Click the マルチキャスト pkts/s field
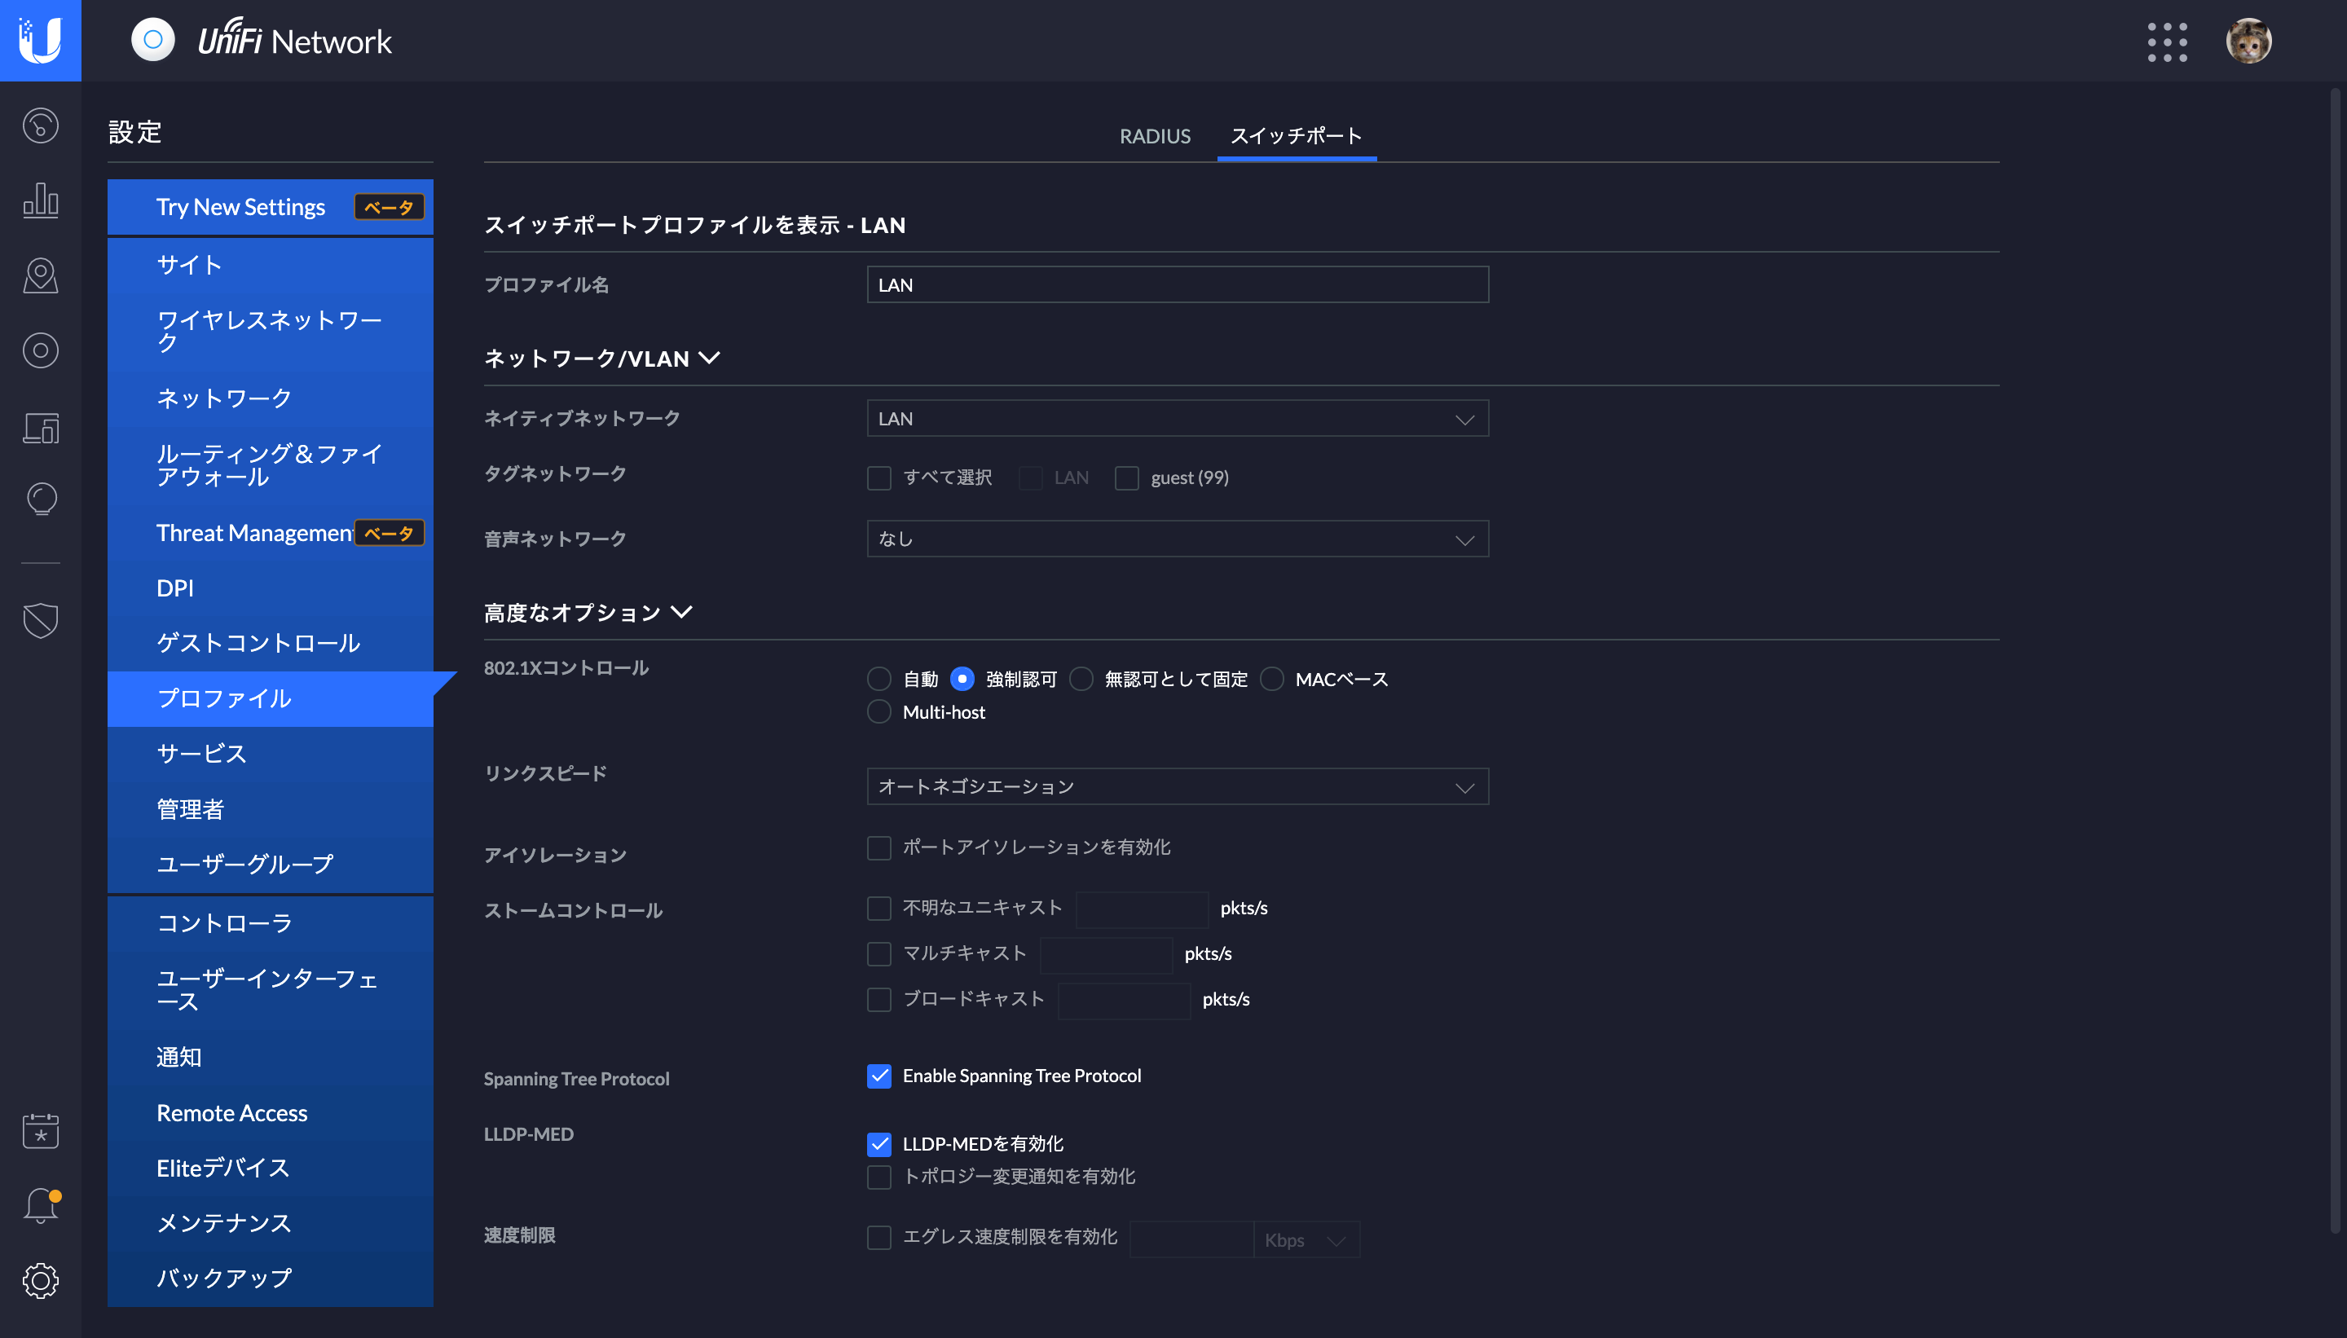Viewport: 2347px width, 1338px height. point(1106,955)
